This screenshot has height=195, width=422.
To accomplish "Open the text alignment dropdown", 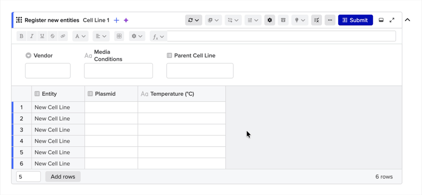I will [102, 36].
